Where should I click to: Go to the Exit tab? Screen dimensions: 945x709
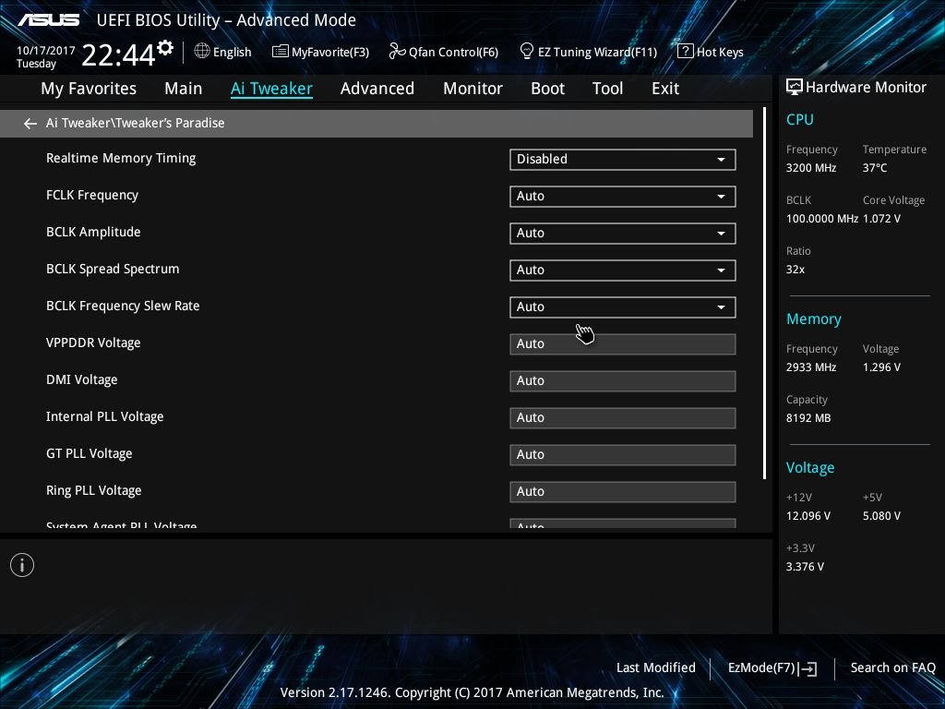click(x=665, y=89)
